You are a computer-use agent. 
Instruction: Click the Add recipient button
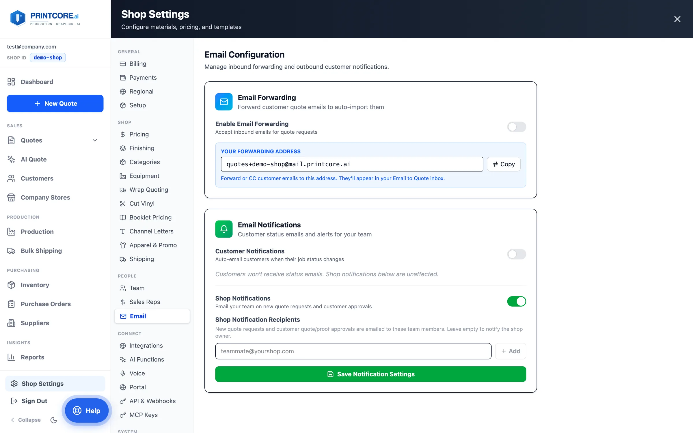[511, 351]
